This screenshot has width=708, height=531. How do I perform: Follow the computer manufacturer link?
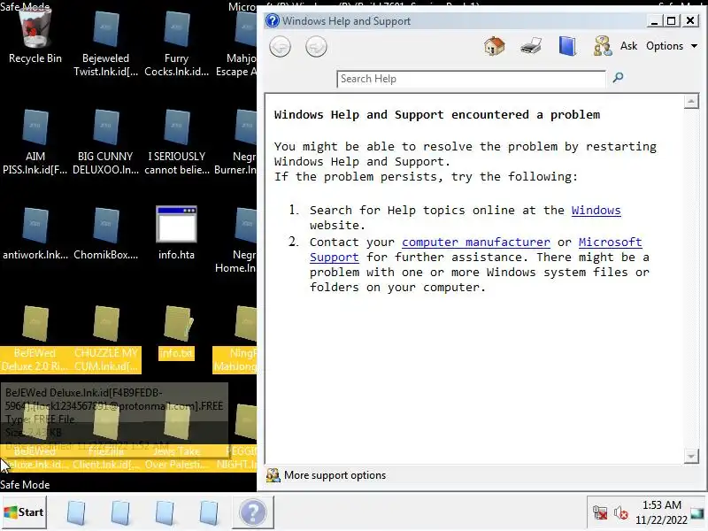(x=476, y=242)
